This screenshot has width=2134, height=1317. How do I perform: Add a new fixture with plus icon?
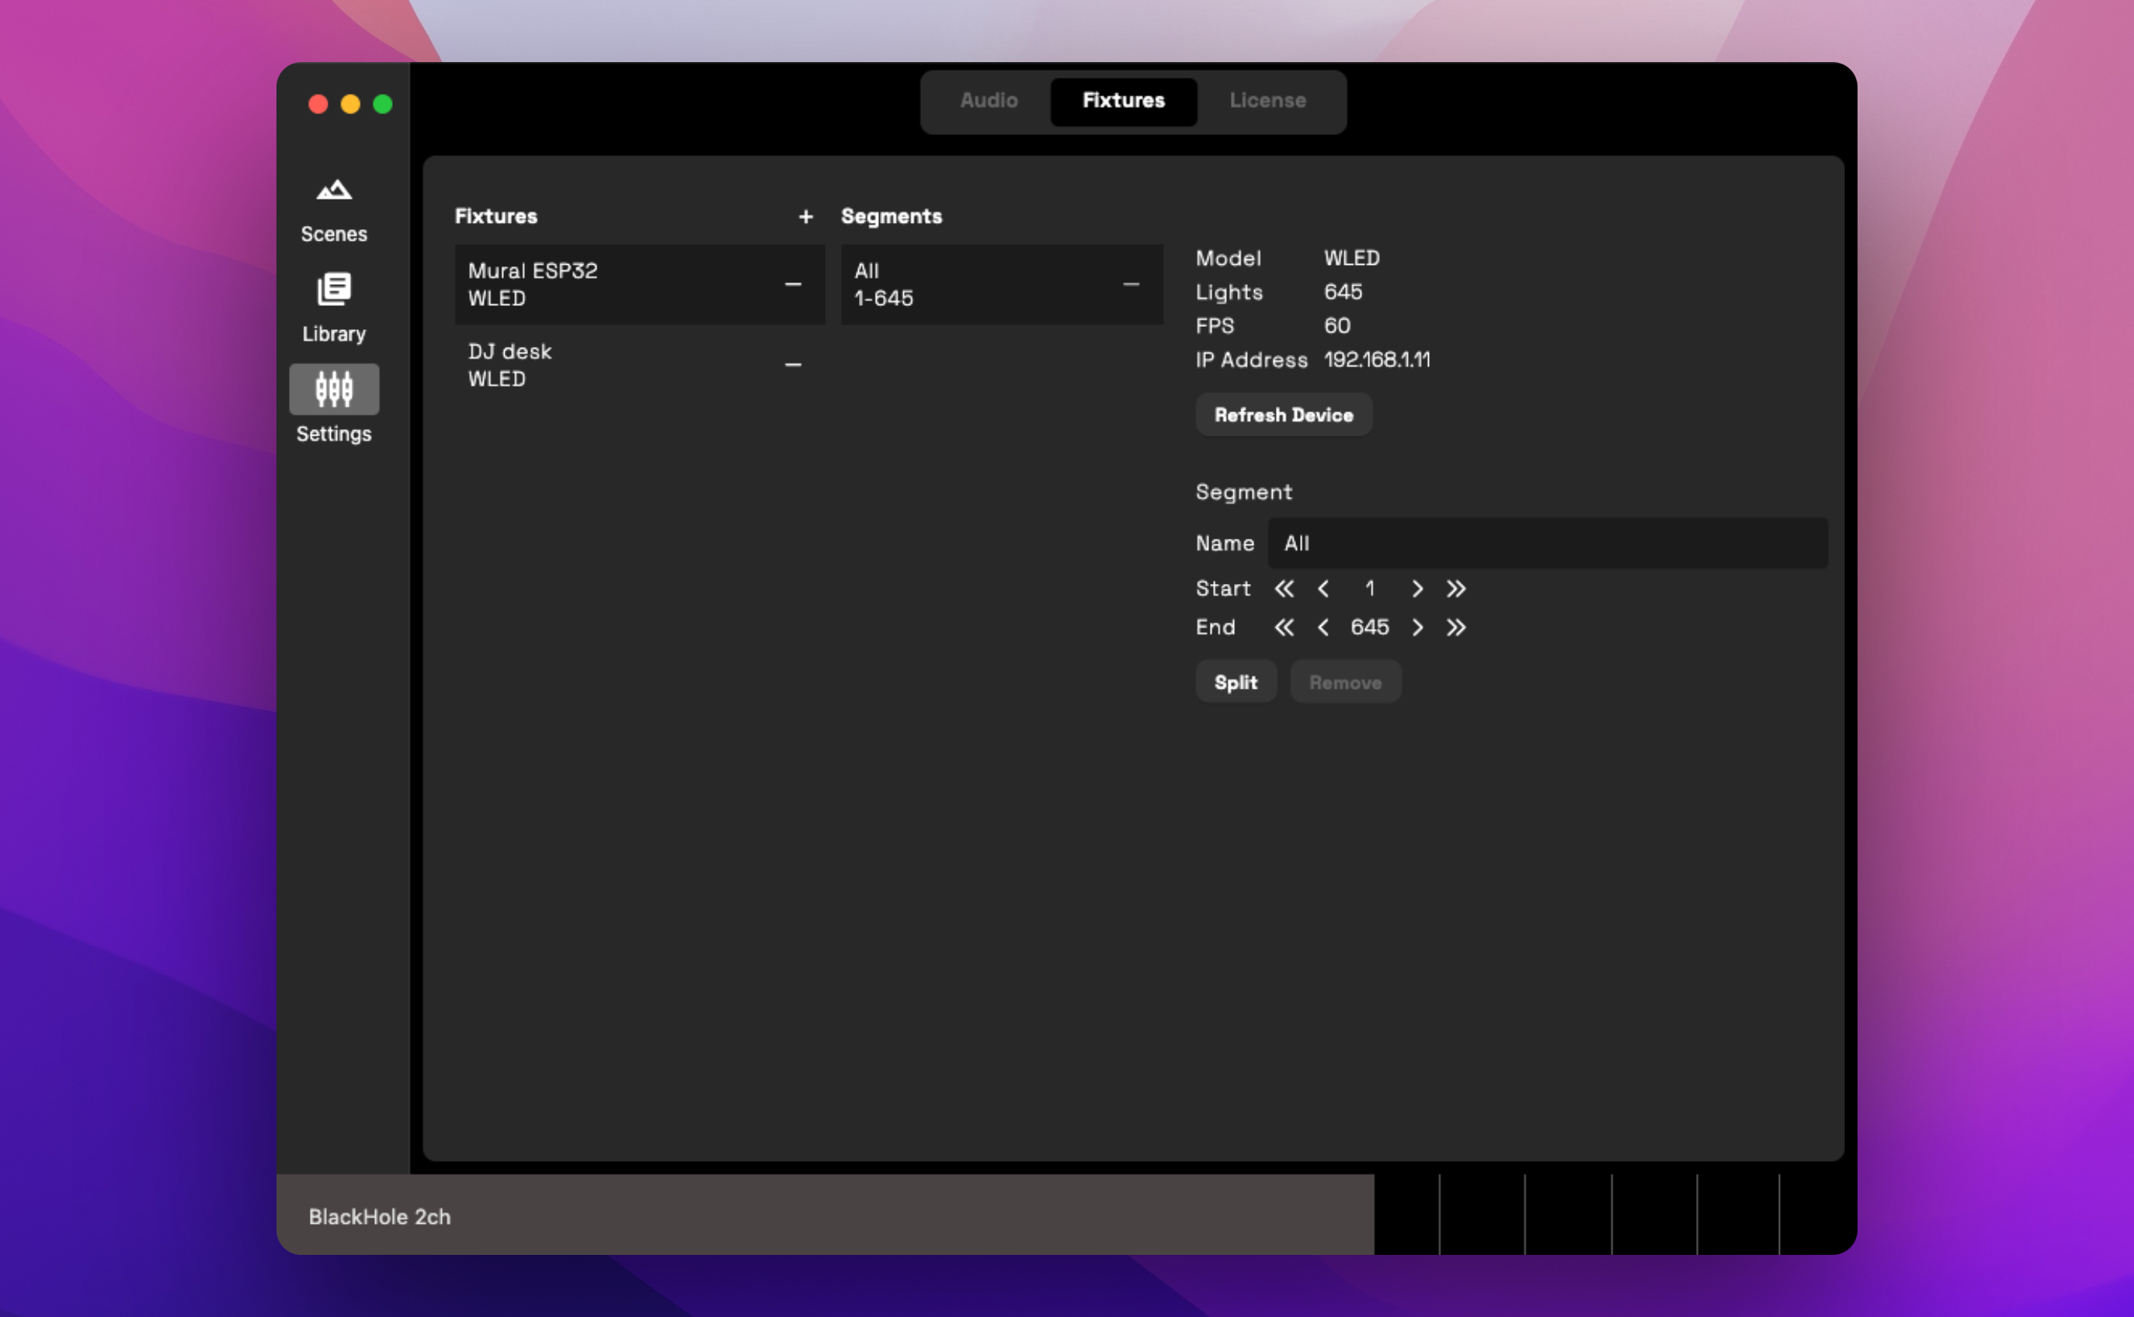click(x=806, y=216)
